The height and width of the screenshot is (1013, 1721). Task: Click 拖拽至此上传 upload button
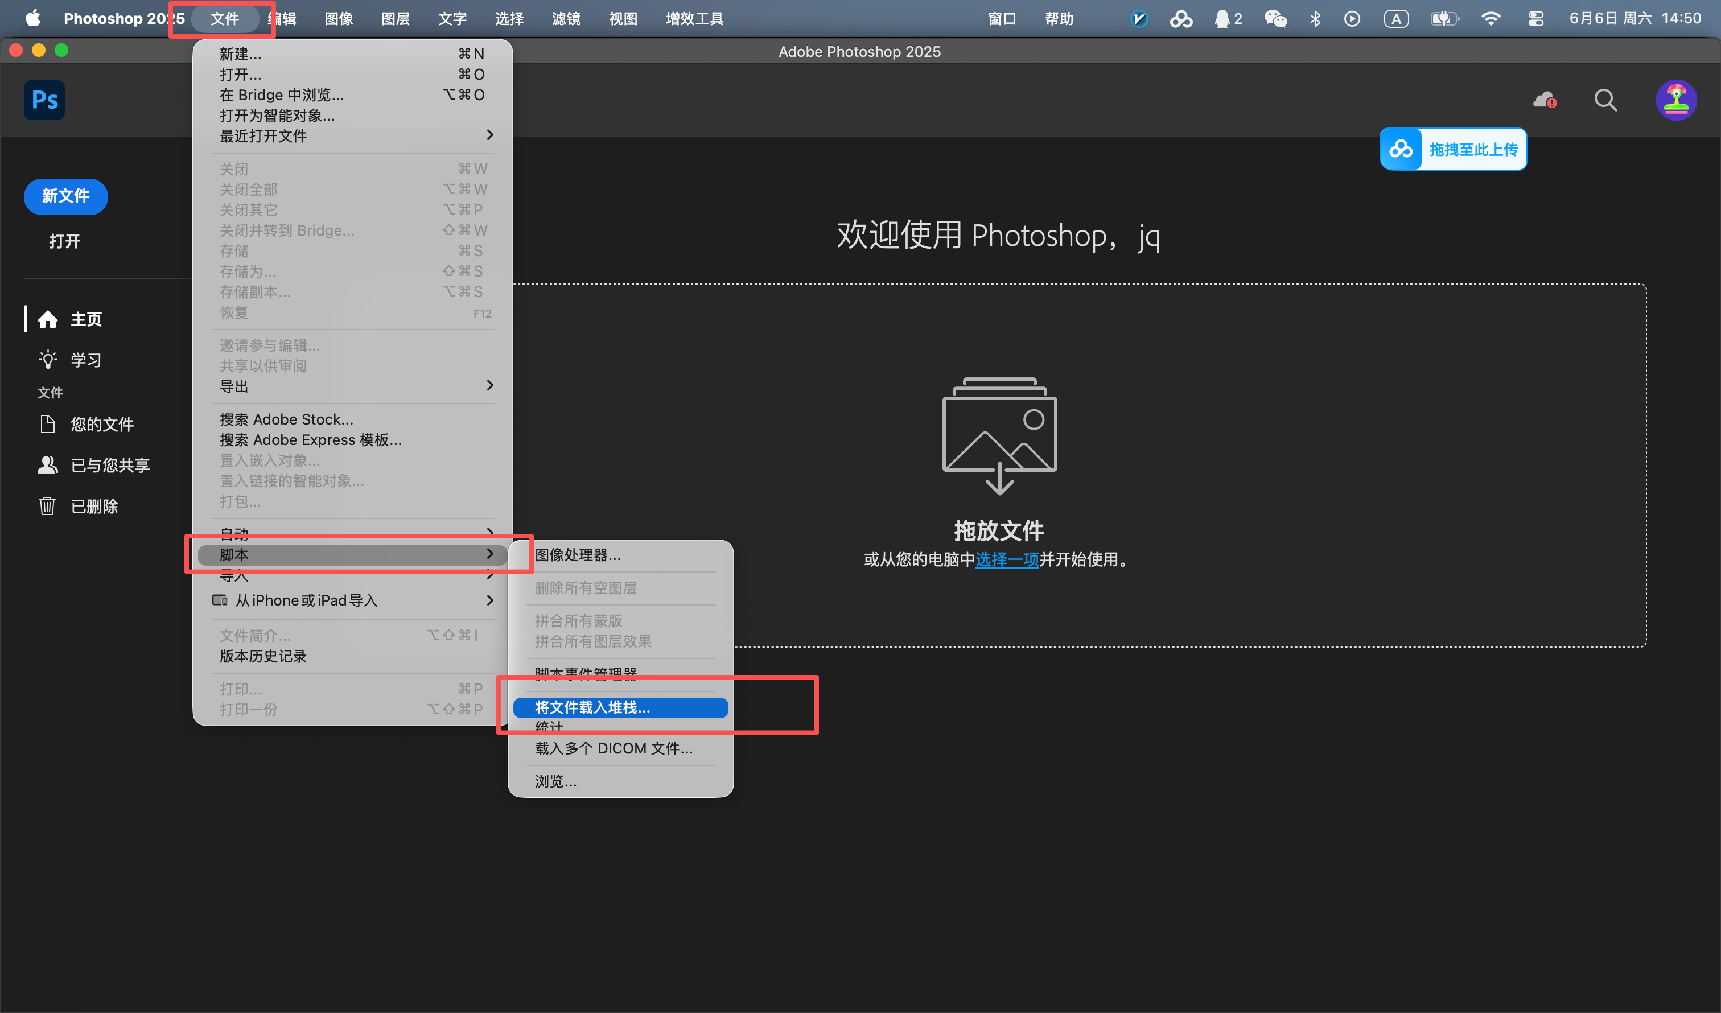pos(1454,149)
